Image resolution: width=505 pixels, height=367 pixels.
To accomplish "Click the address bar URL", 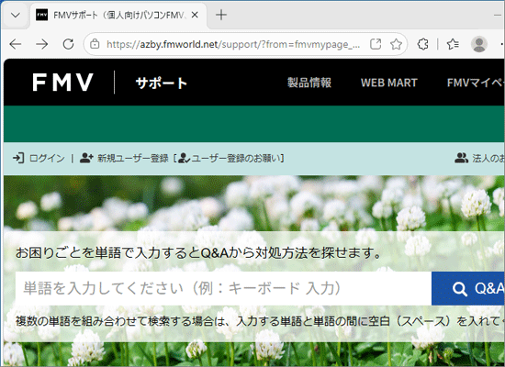I will 233,44.
